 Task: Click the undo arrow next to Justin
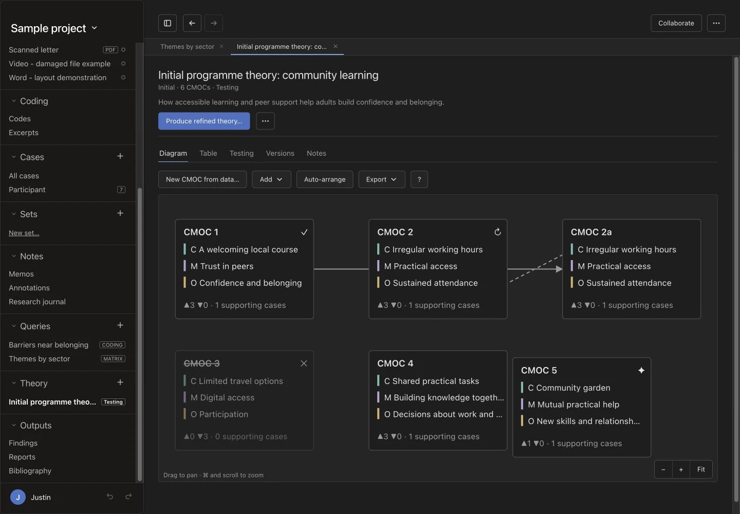(110, 497)
